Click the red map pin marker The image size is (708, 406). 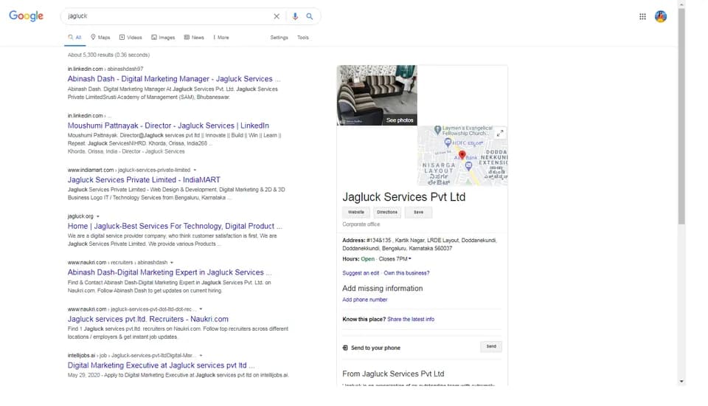coord(462,155)
